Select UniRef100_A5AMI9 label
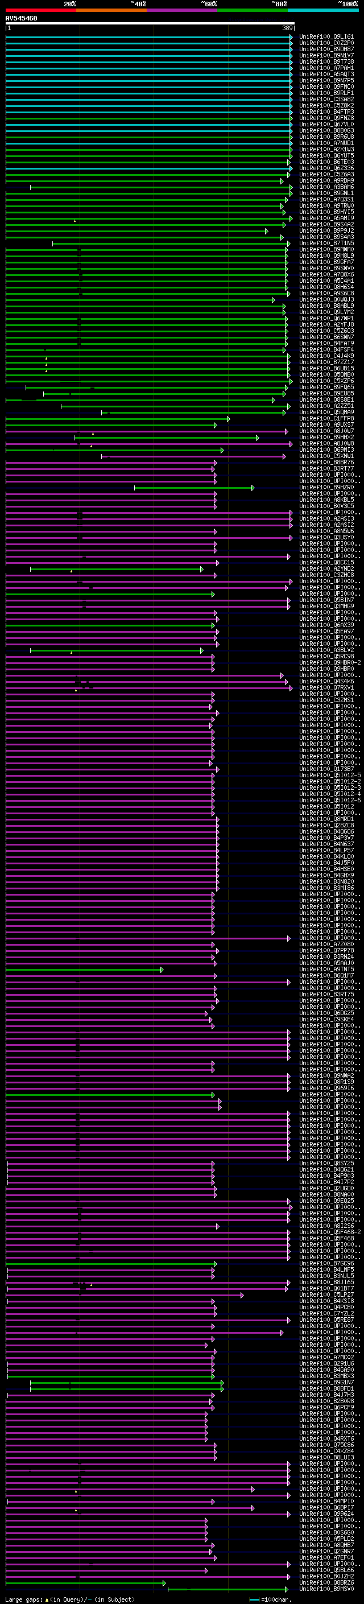The width and height of the screenshot is (364, 1604). [326, 218]
